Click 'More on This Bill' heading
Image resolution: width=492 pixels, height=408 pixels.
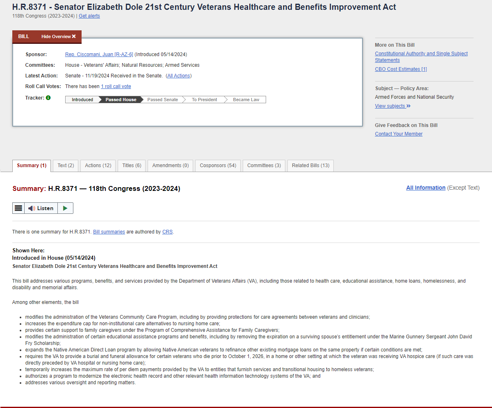pos(395,45)
